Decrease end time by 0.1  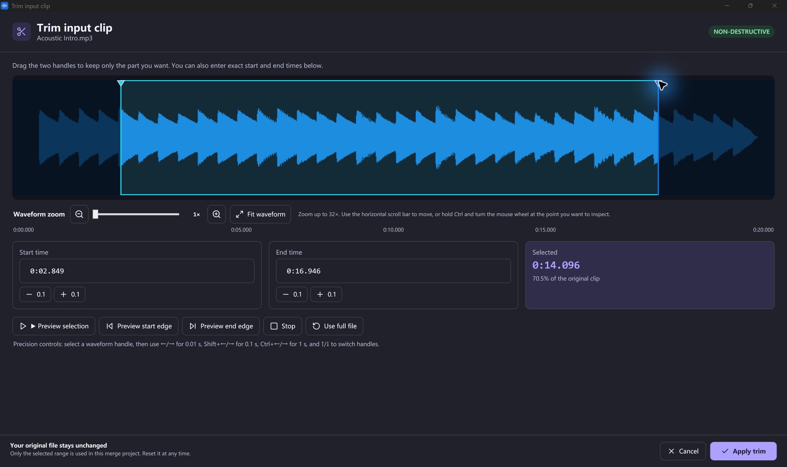click(x=292, y=294)
